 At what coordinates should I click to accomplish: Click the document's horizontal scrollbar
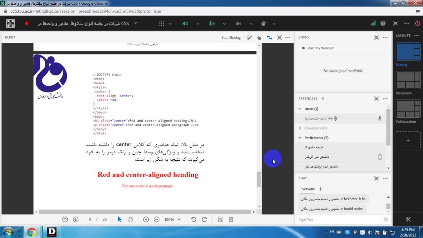pyautogui.click(x=145, y=212)
